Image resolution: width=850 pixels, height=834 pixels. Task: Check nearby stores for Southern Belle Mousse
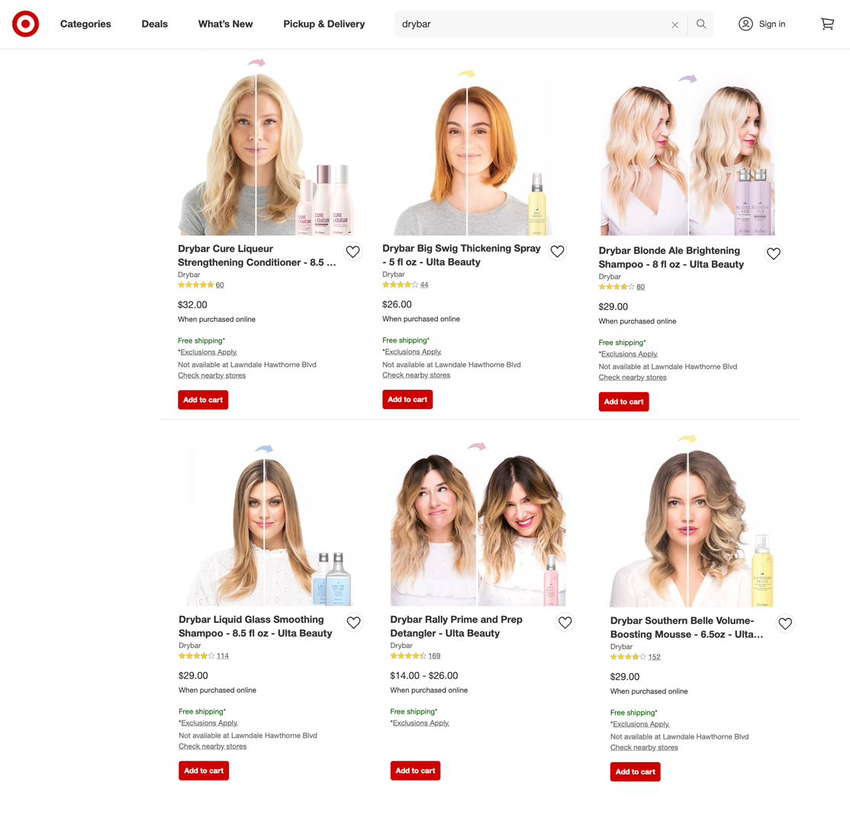(644, 747)
